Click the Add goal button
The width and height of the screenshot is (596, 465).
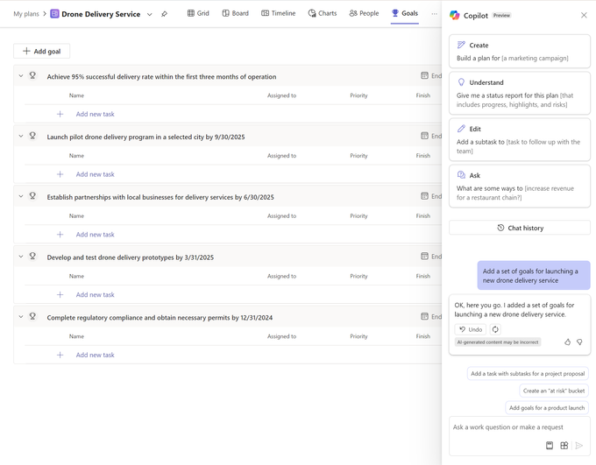click(x=42, y=52)
